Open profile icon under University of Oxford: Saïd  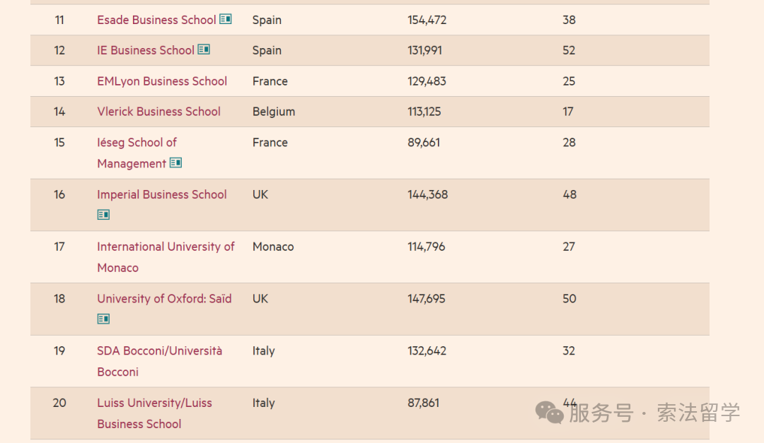point(103,319)
